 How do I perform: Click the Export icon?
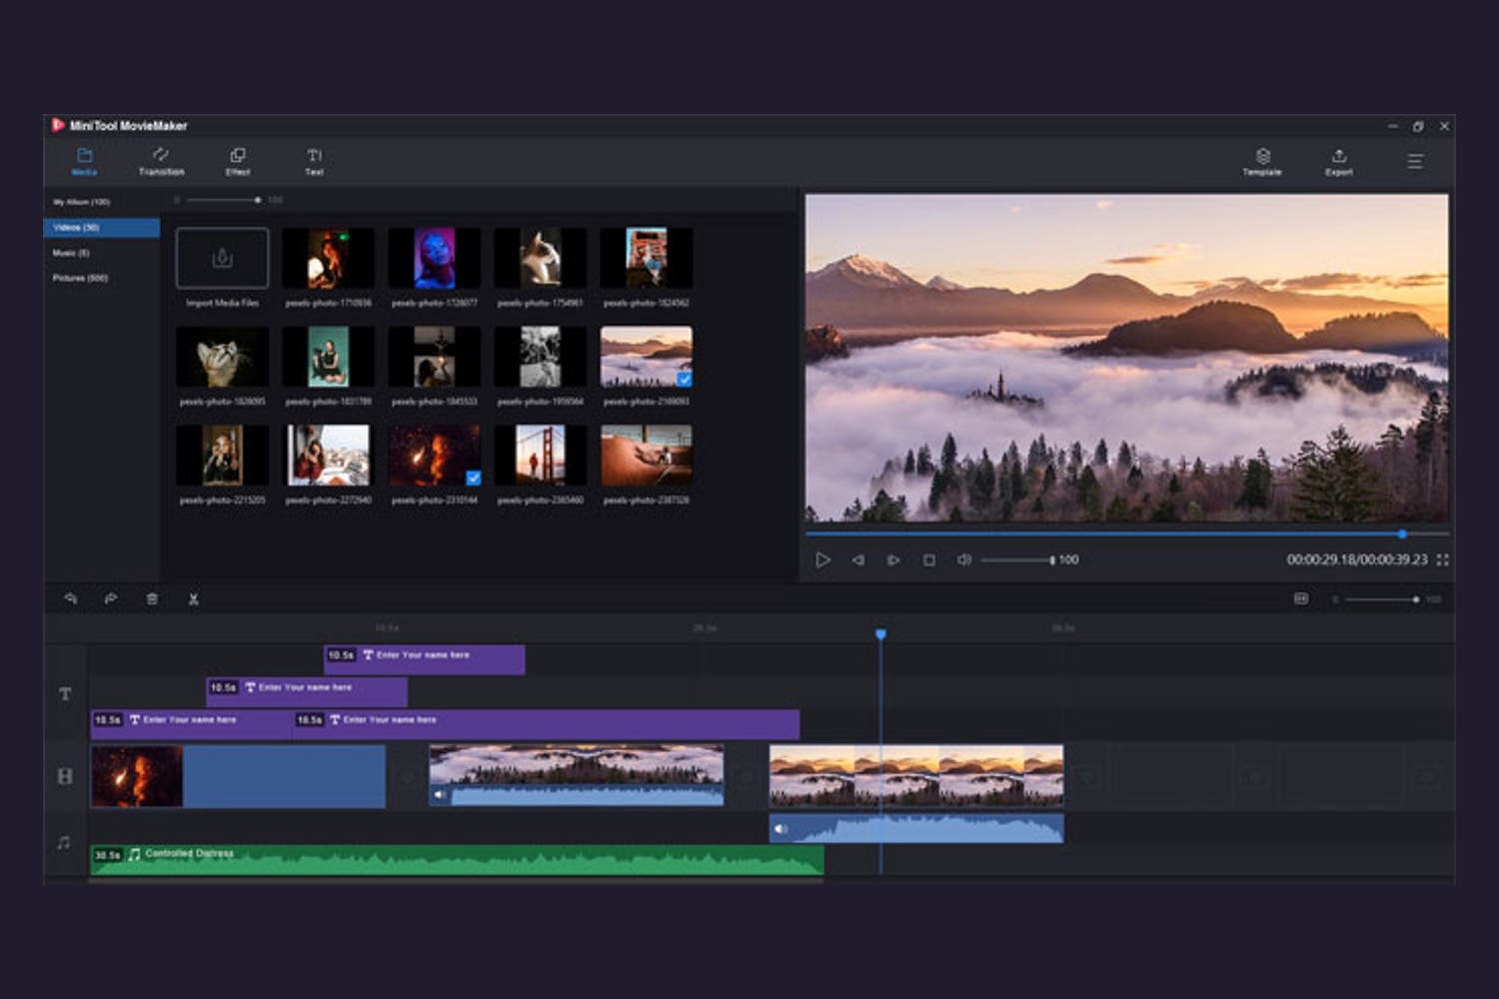coord(1339,161)
